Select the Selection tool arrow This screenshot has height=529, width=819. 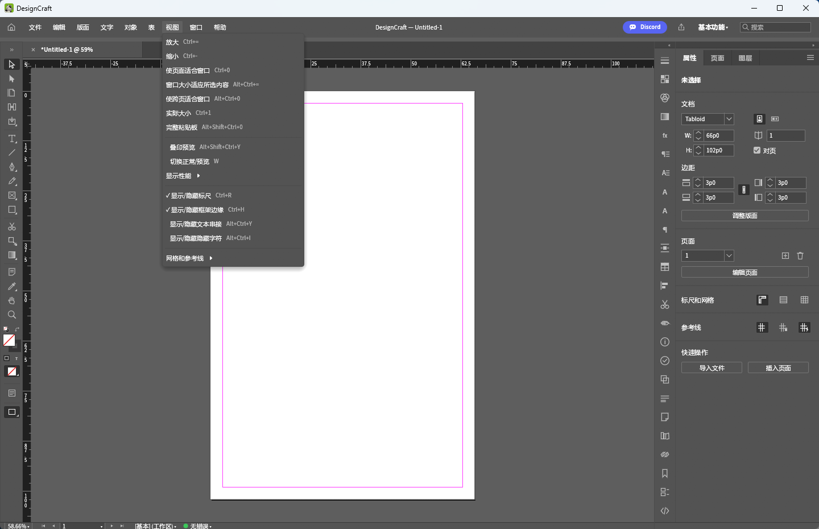(x=11, y=64)
